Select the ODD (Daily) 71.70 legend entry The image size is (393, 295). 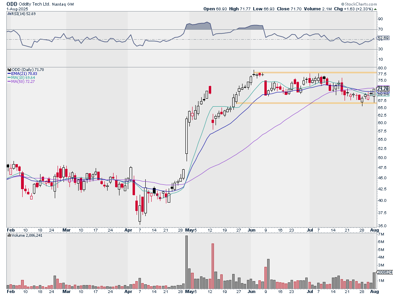click(27, 70)
